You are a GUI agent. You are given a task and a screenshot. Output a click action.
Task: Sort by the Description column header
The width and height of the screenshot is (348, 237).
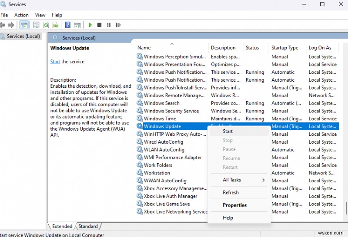(x=225, y=48)
